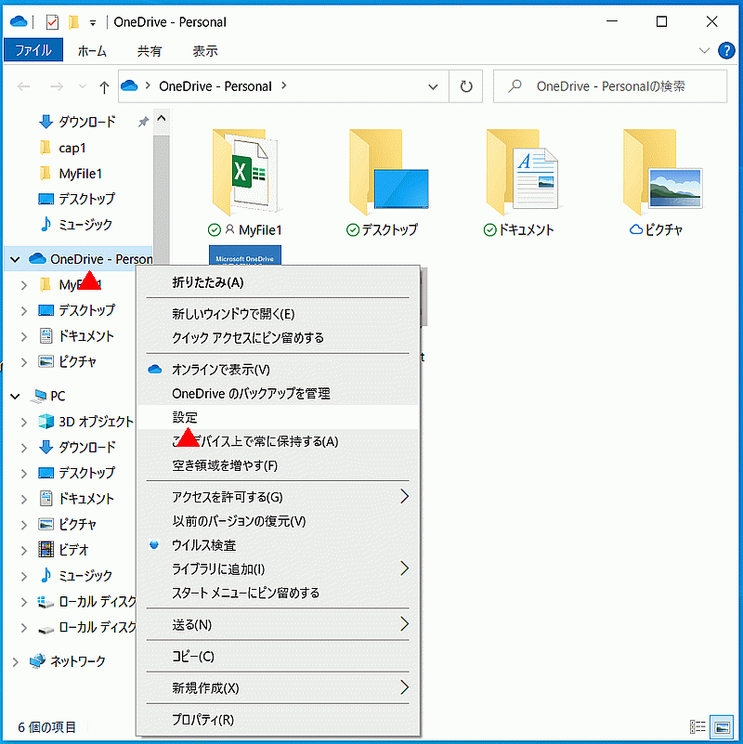The image size is (743, 744).
Task: Go up one folder level
Action: tap(104, 86)
